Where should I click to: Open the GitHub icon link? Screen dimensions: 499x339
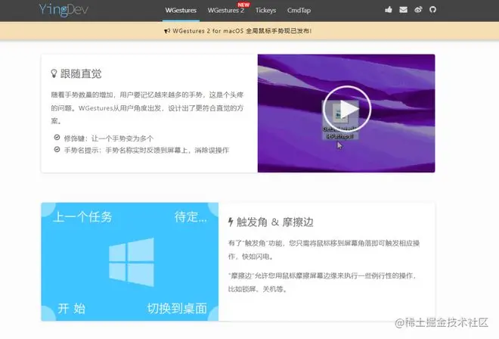click(x=432, y=10)
